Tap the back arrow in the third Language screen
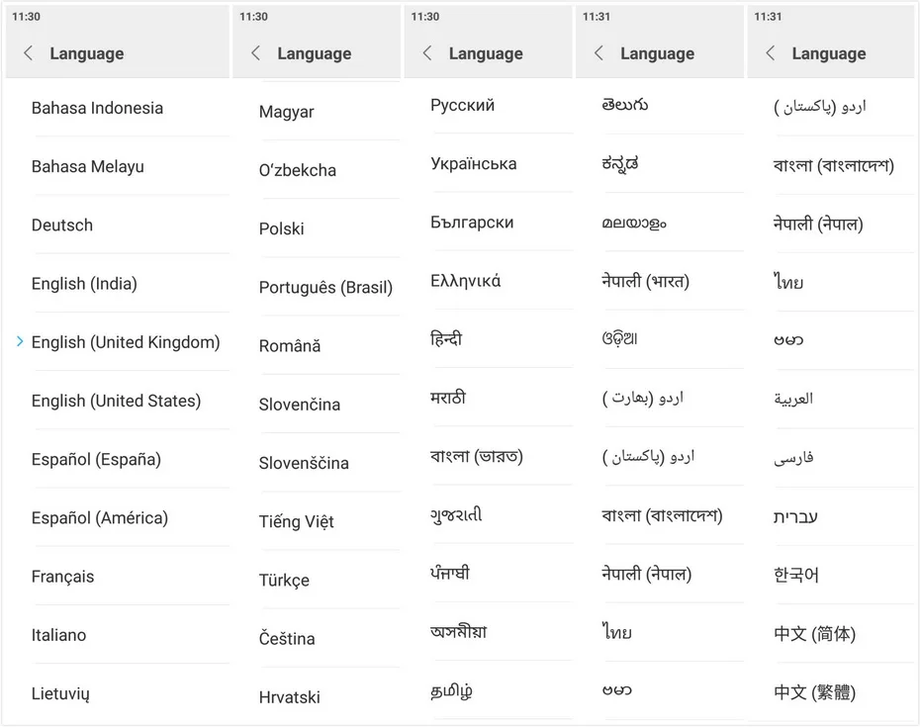 tap(427, 53)
